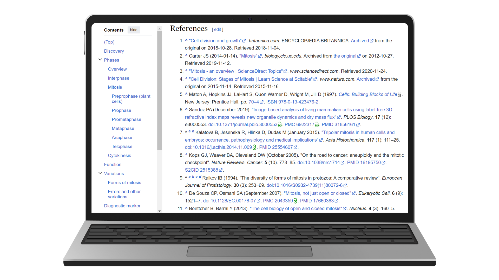Screen dimensions: 499x280
Task: Click the sidebar scroll up arrow
Action: pos(160,29)
